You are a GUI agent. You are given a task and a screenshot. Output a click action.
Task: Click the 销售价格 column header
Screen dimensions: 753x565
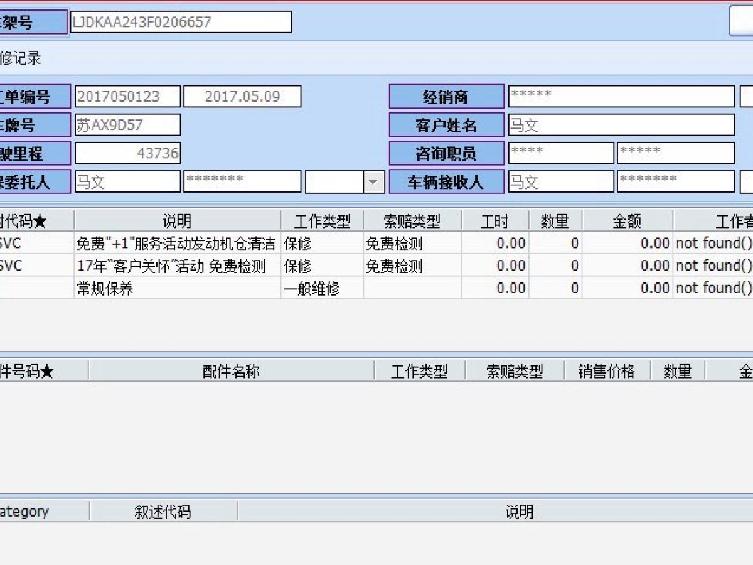click(x=606, y=372)
